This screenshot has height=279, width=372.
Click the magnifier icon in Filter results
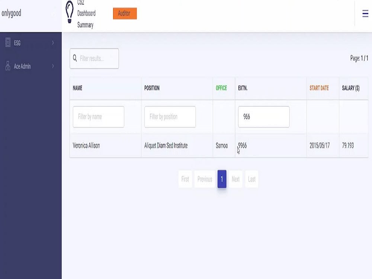pos(75,58)
